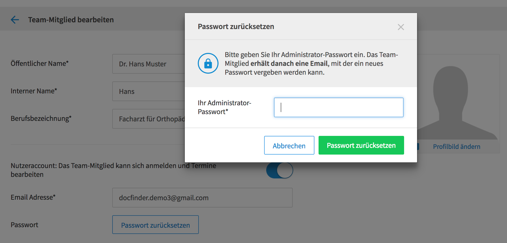Click the Öffentlicher Name field
The image size is (507, 243).
[149, 64]
